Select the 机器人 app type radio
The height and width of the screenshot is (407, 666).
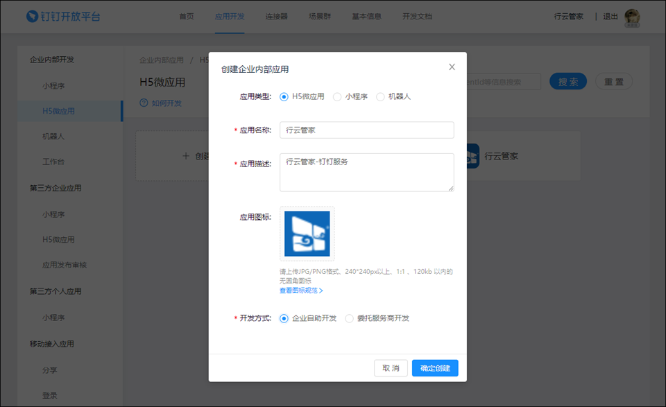click(380, 97)
